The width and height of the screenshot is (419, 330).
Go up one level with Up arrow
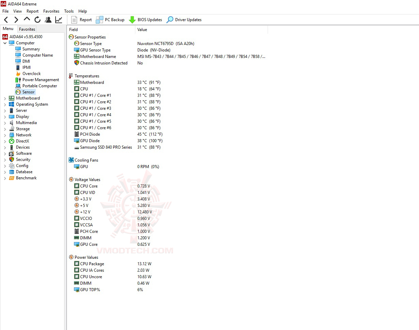pos(27,19)
